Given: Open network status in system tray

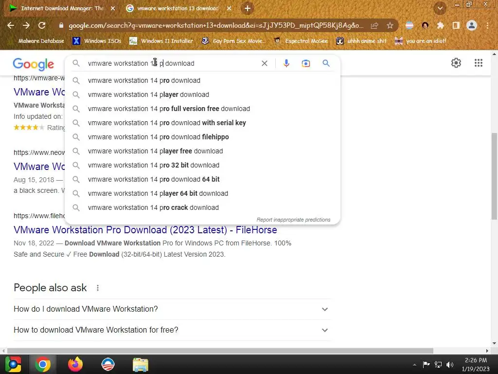Looking at the screenshot, I should (x=438, y=364).
